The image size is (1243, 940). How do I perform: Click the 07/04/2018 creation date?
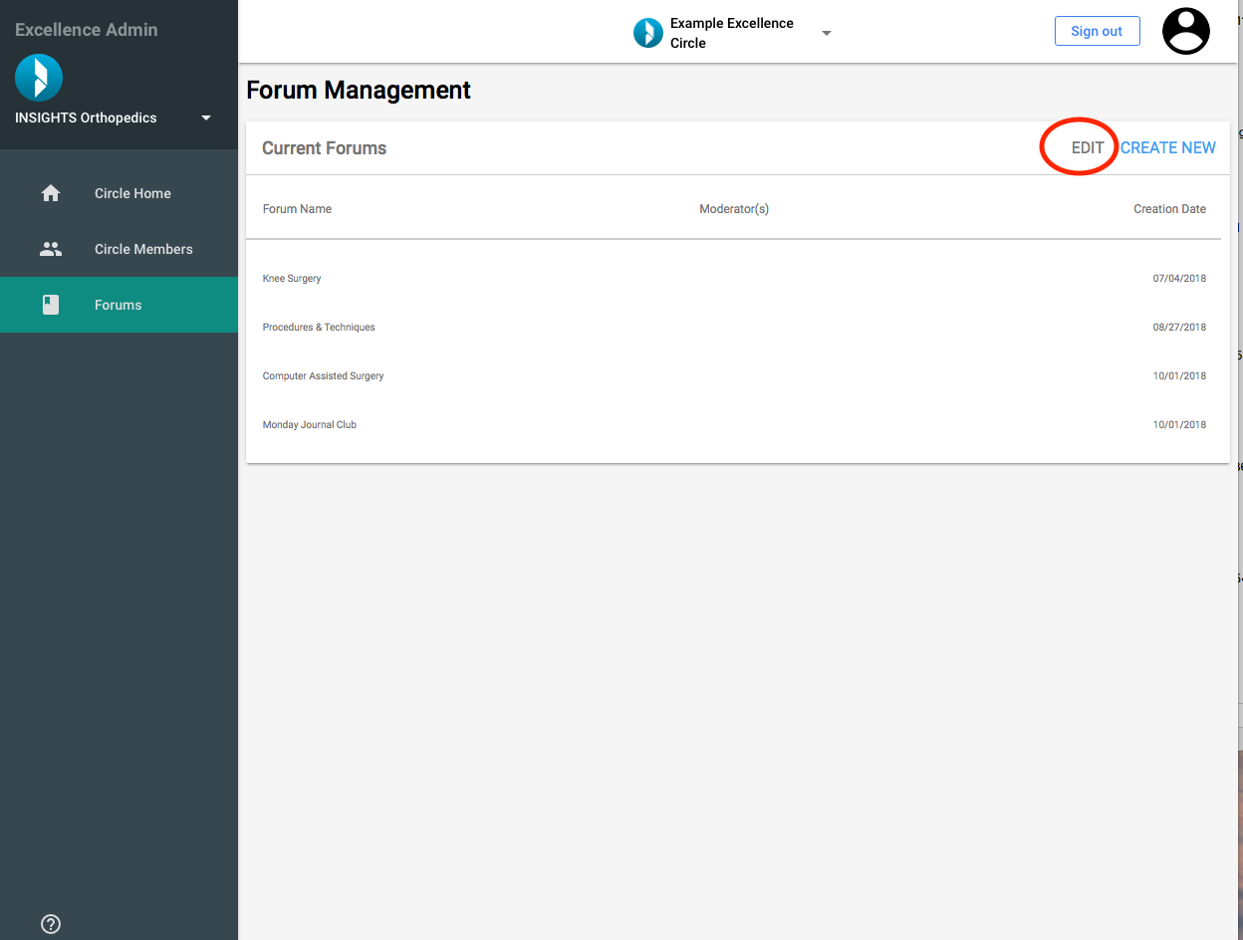1179,279
